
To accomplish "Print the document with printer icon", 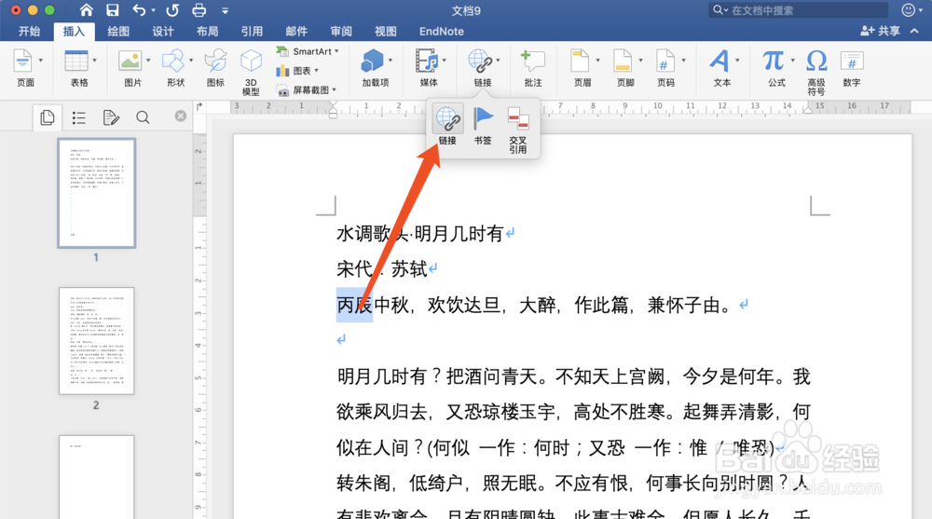I will coord(199,10).
